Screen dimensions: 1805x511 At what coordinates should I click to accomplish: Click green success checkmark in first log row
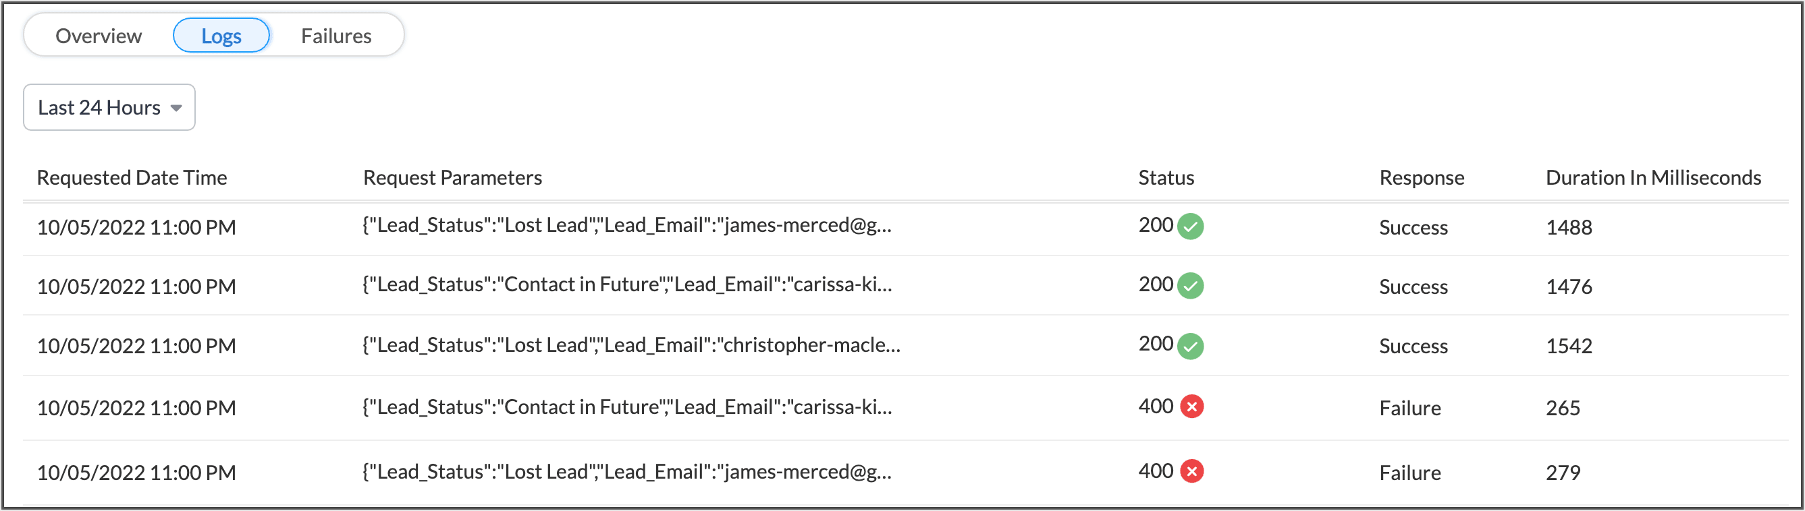(1190, 227)
